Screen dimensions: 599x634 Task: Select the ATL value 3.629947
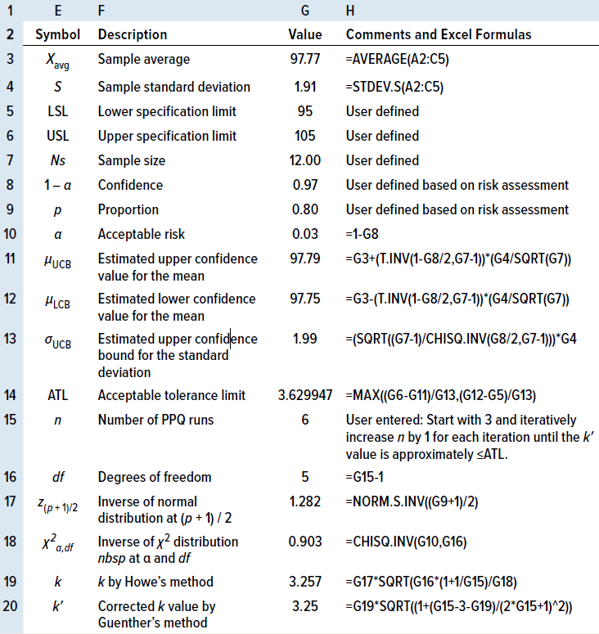coord(305,395)
